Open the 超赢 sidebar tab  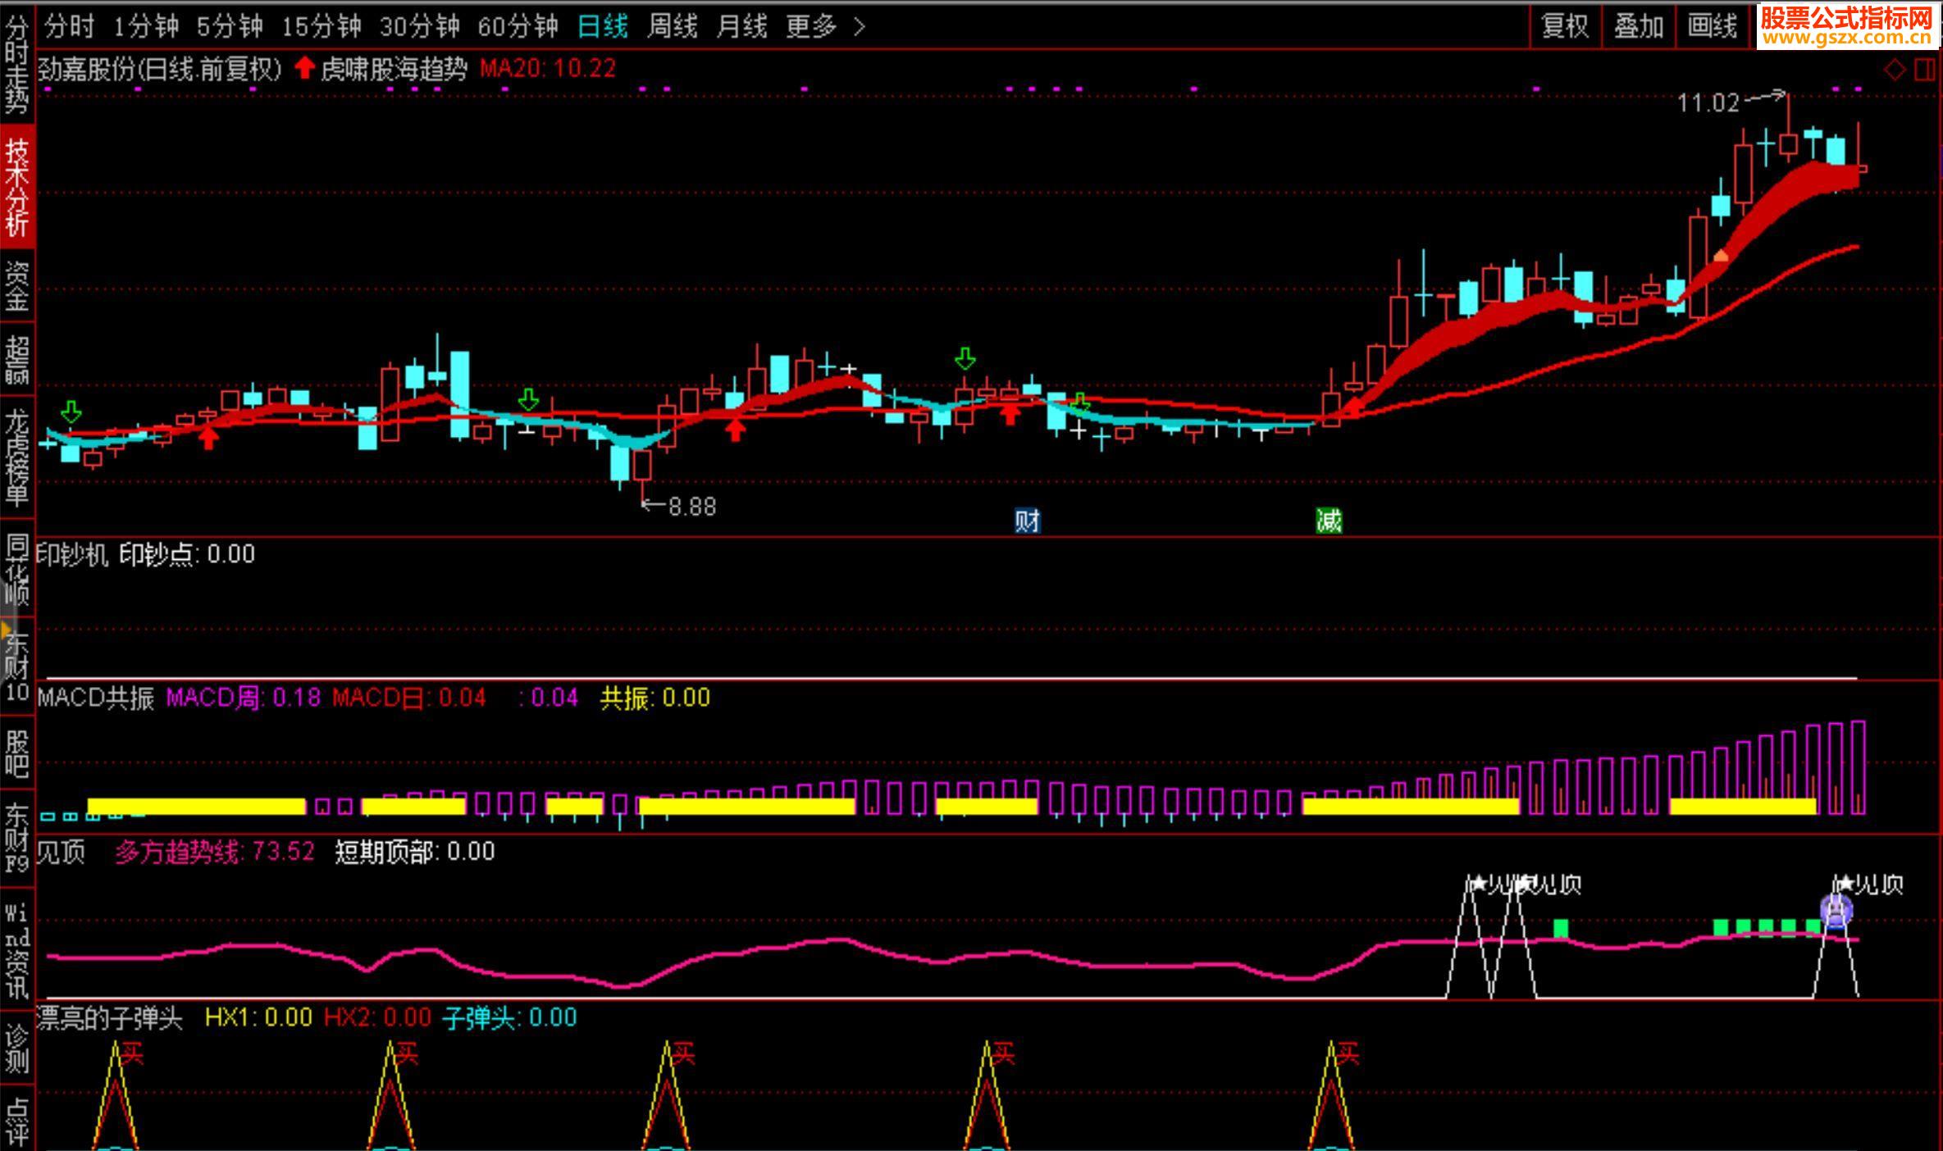click(x=17, y=361)
